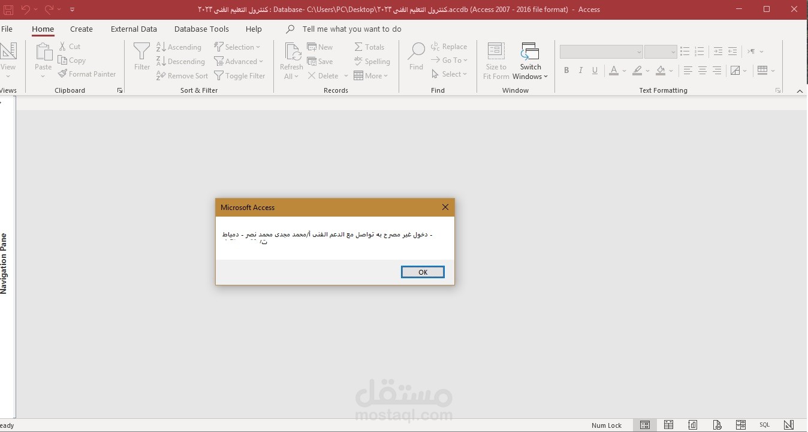Switch to the Create ribbon tab

click(81, 29)
